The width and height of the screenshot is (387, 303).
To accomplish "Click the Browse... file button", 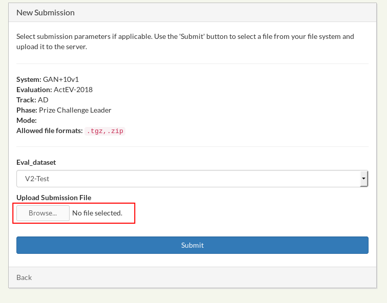I will tap(43, 213).
